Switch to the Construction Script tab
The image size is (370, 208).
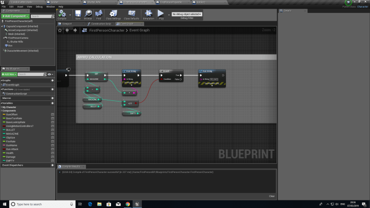(100, 24)
